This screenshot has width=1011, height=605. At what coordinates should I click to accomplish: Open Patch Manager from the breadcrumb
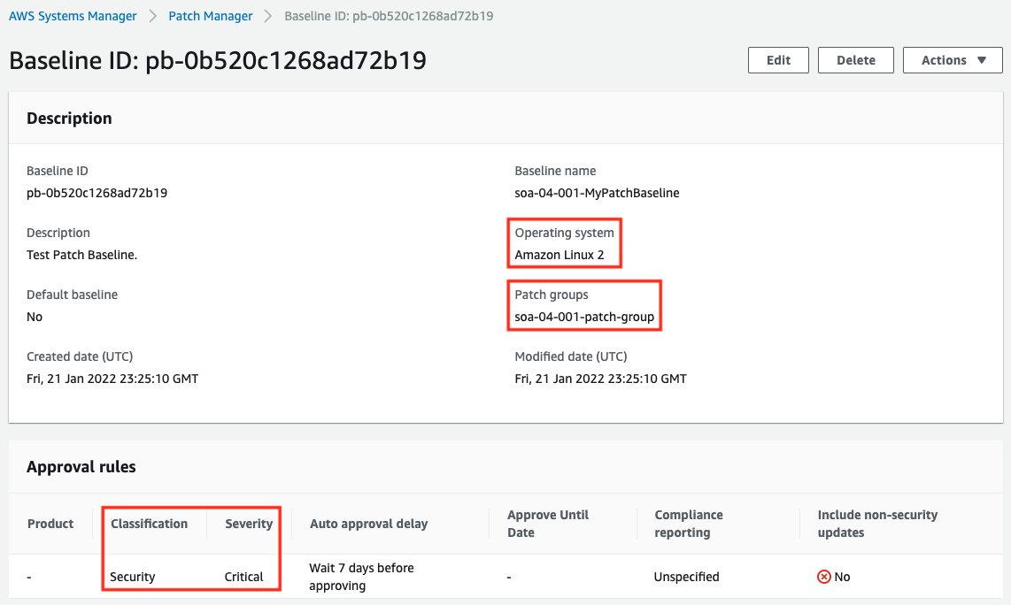click(x=210, y=16)
